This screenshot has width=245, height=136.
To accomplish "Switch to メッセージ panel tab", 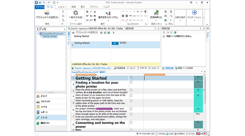I will point(154,68).
